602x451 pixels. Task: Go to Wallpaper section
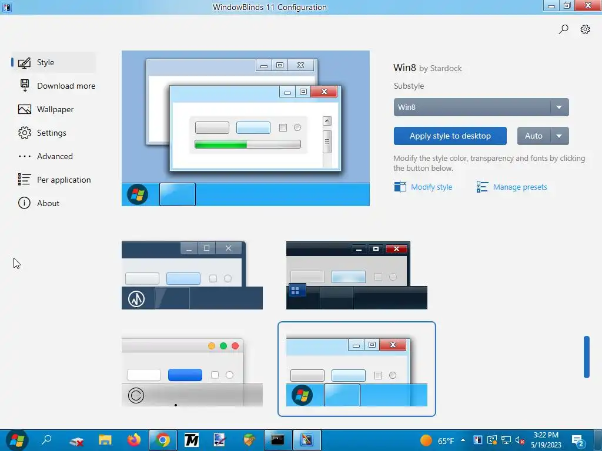53,109
